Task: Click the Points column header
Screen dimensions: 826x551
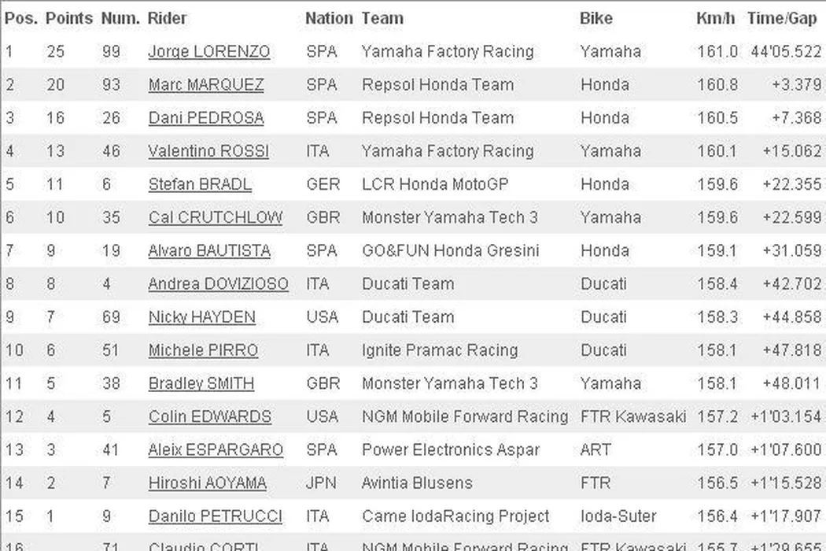Action: point(69,17)
